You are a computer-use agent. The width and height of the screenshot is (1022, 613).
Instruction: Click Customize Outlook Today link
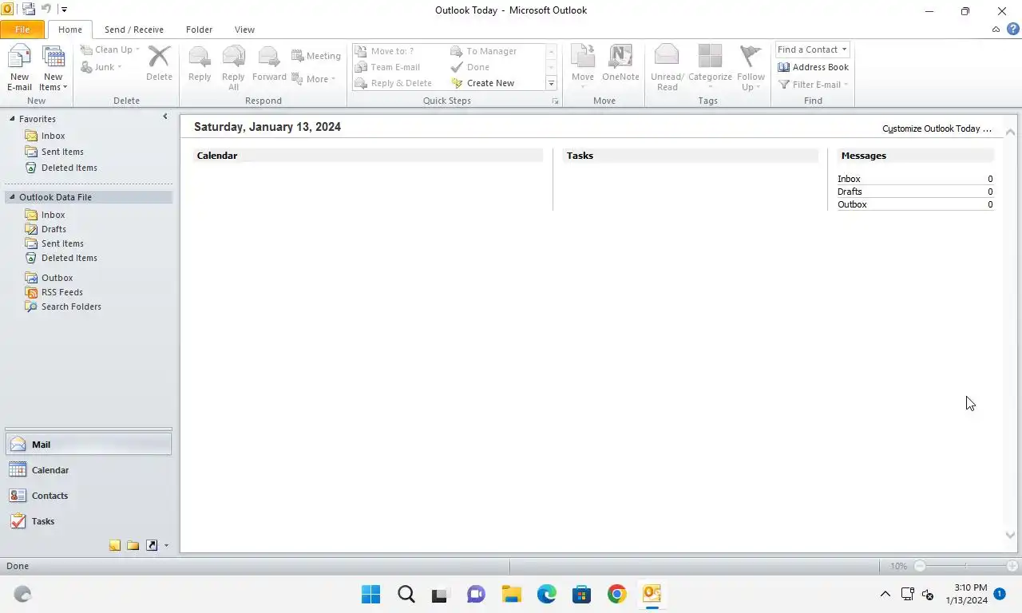937,129
